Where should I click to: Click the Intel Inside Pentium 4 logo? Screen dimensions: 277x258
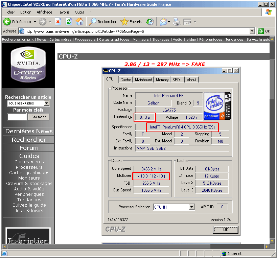tap(217, 106)
